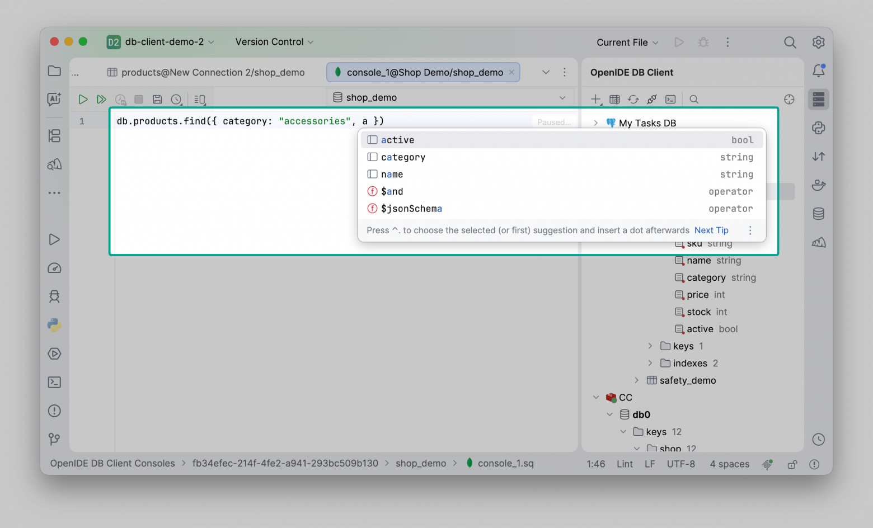
Task: Open the Project folder tool window
Action: click(54, 70)
